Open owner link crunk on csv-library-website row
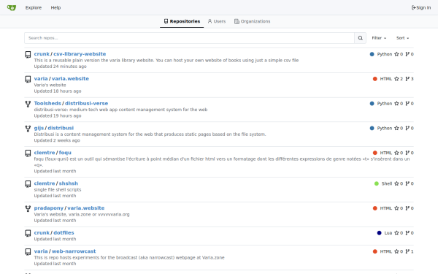This screenshot has width=438, height=274. click(42, 54)
